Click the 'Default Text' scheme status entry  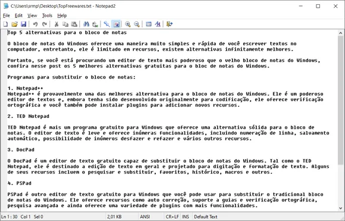tap(205, 217)
